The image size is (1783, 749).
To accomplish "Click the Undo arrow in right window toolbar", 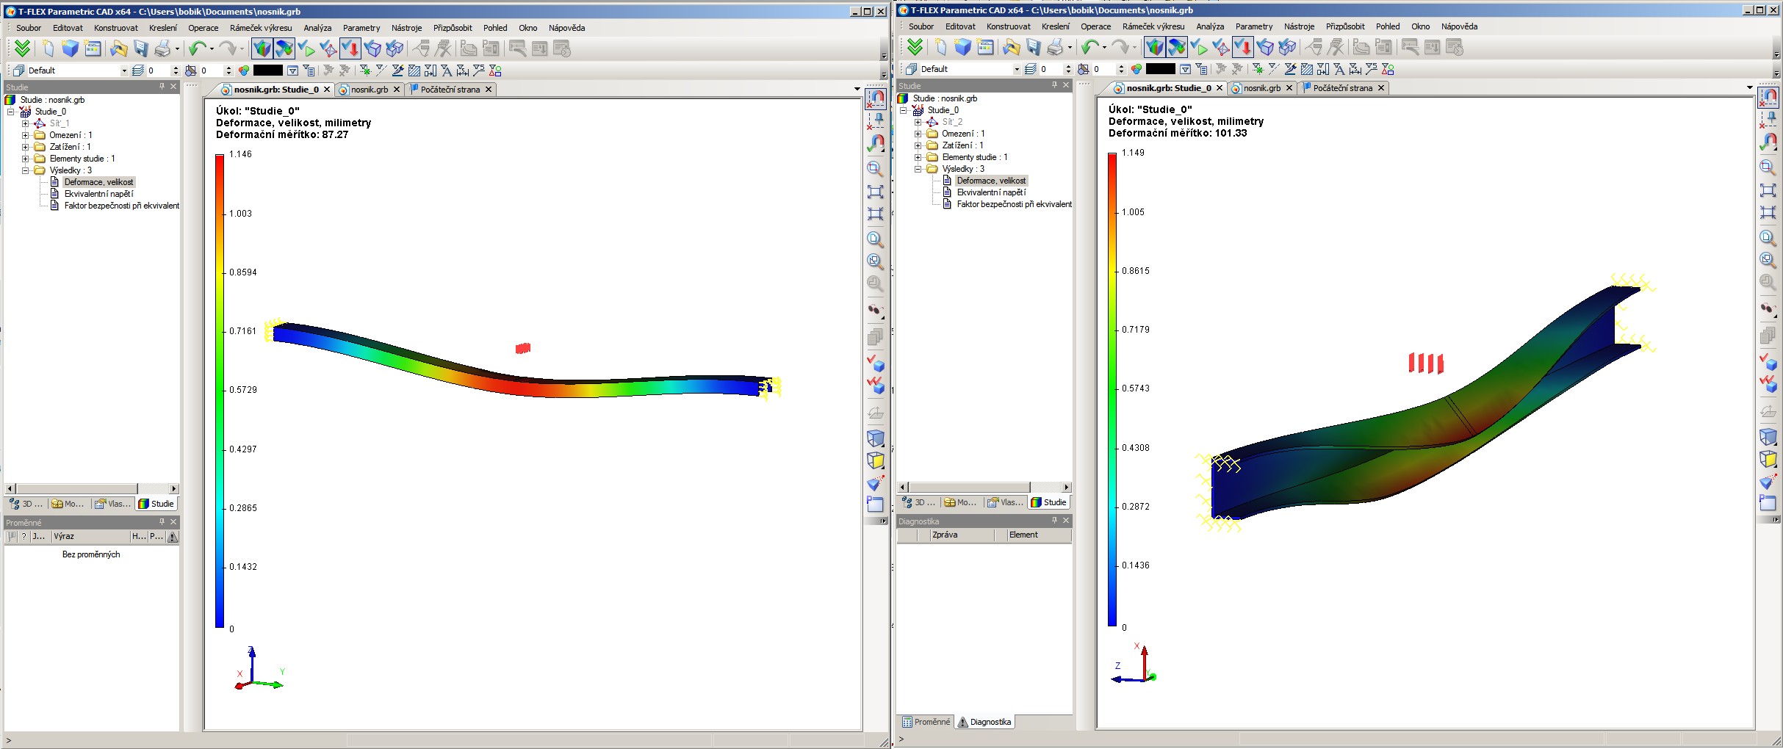I will coord(1089,48).
